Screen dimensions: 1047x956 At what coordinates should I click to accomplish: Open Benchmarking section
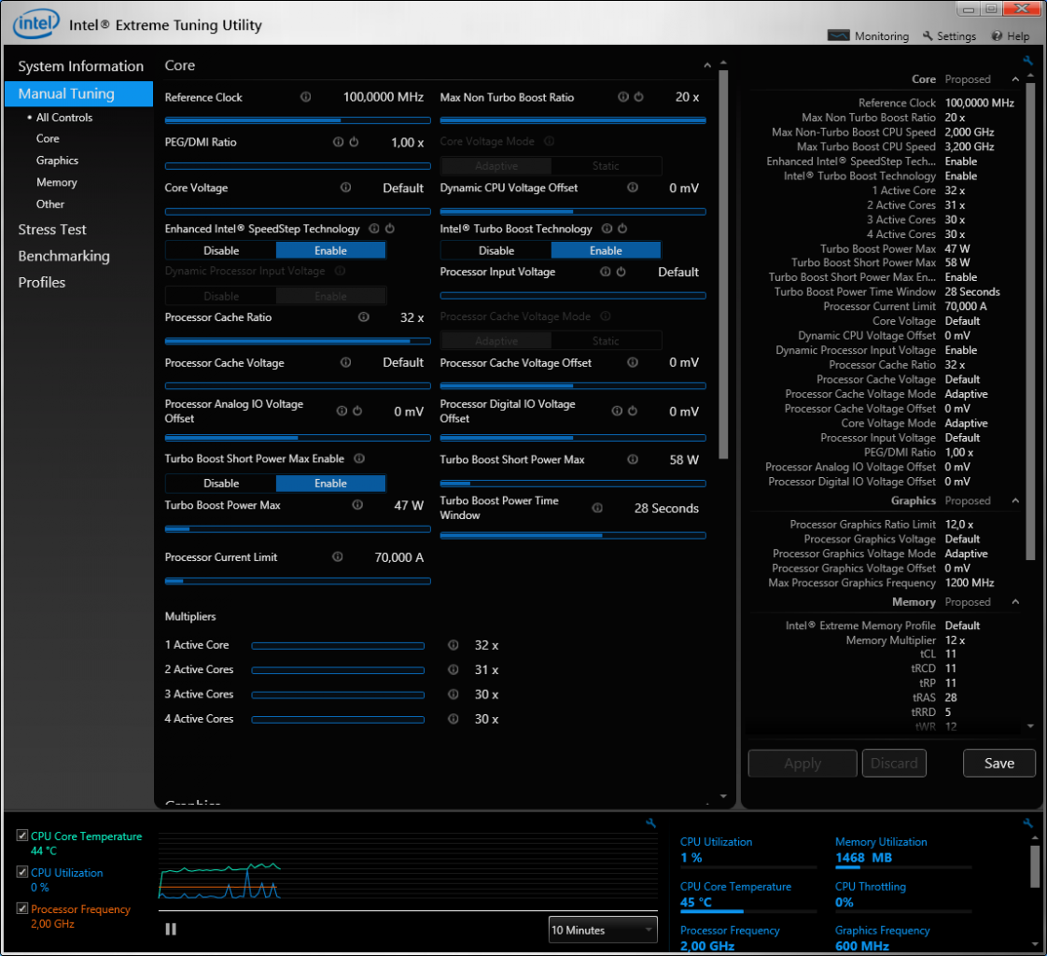pos(64,256)
